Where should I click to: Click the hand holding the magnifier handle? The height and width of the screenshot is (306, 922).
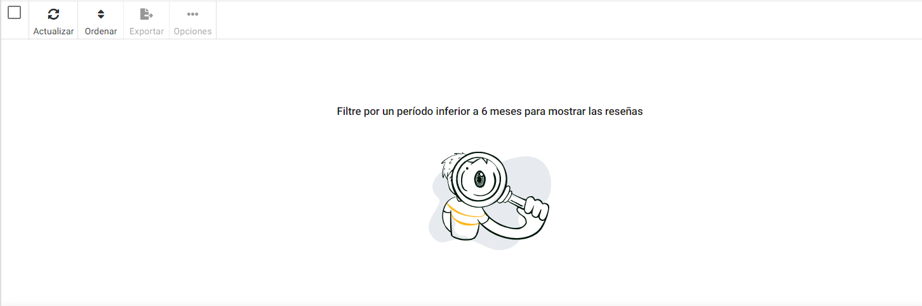535,209
